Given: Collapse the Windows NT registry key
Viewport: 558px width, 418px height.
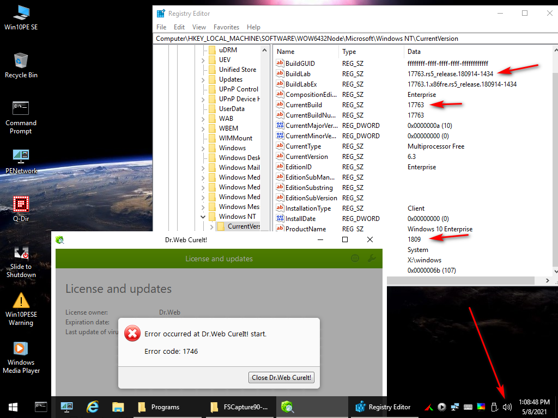Looking at the screenshot, I should [x=203, y=217].
